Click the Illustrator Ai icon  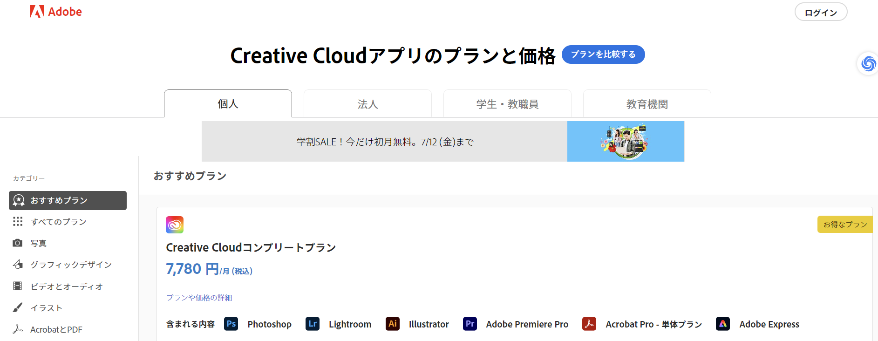(393, 324)
